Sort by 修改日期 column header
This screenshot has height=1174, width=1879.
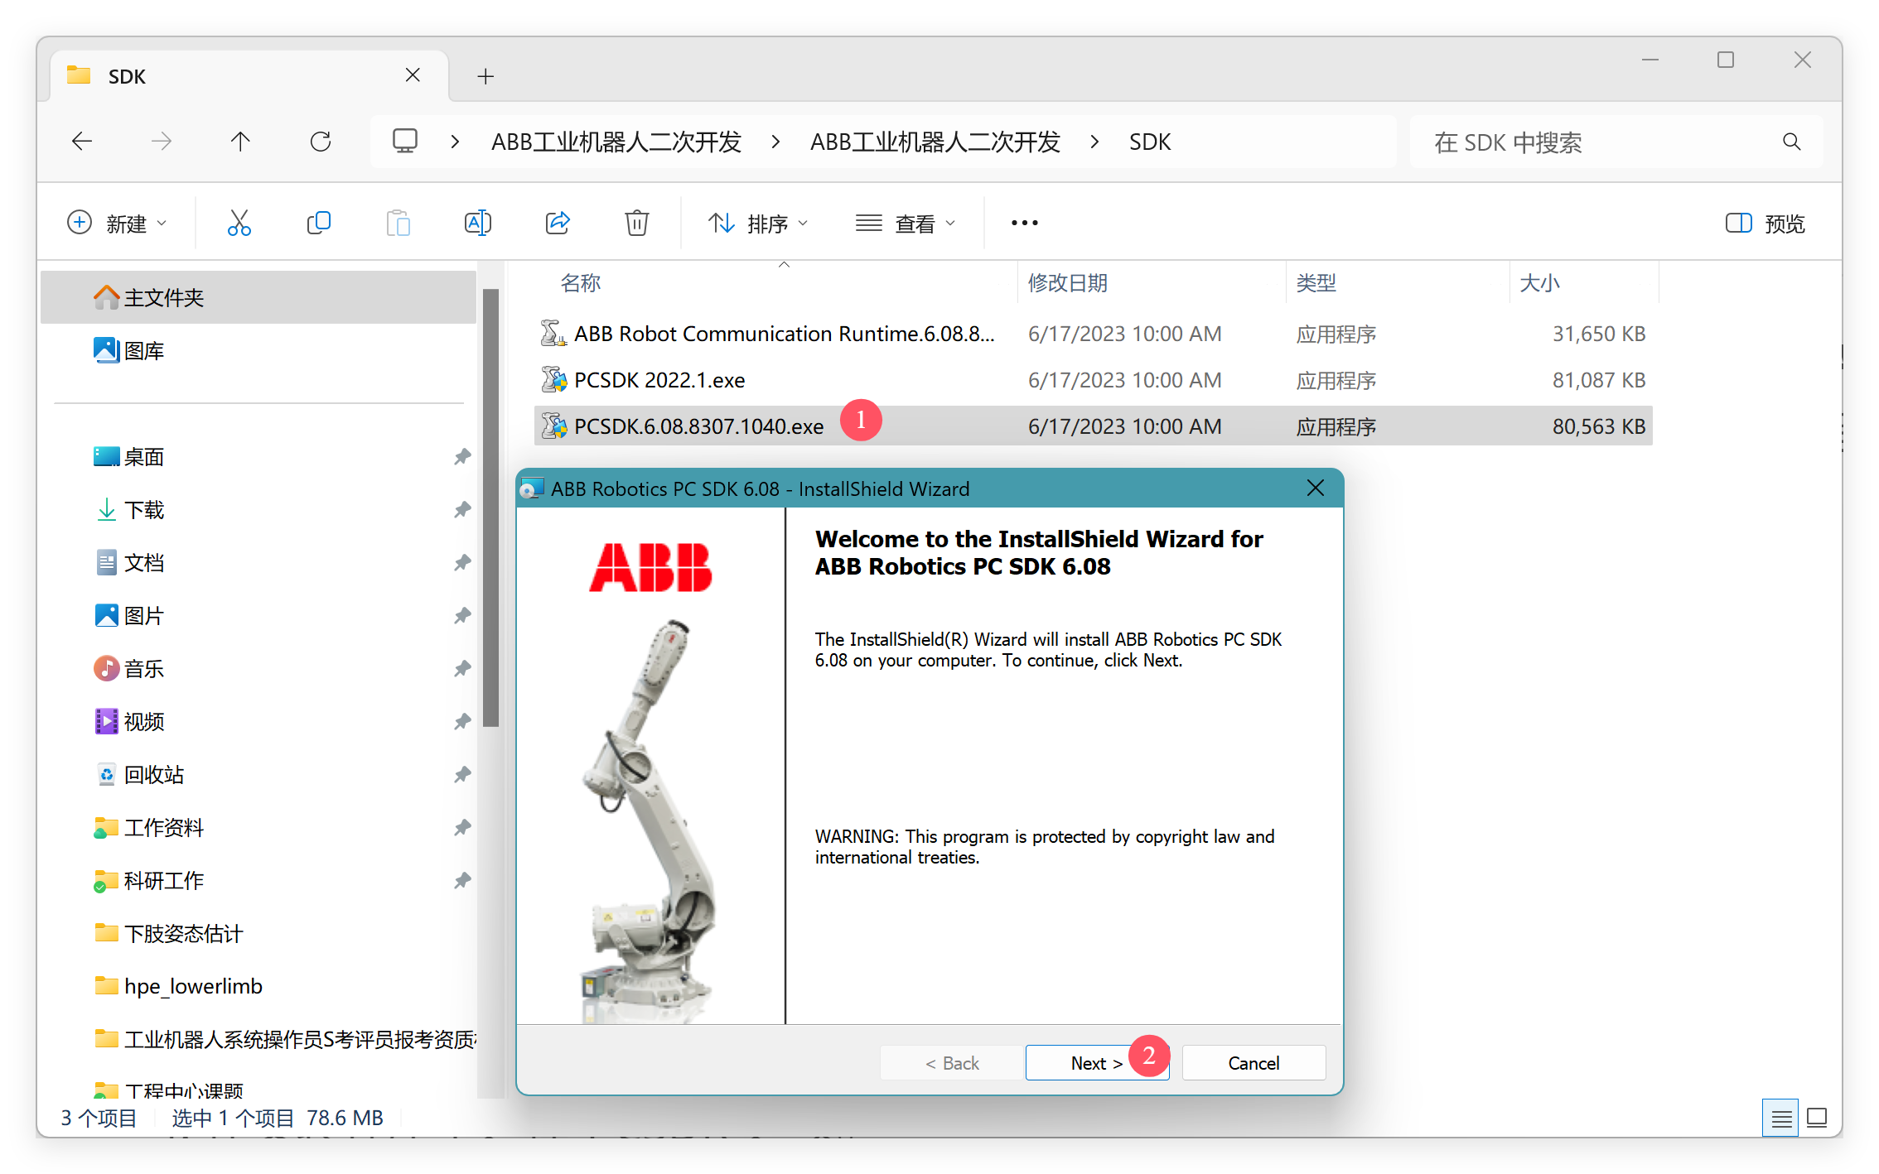[x=1068, y=283]
